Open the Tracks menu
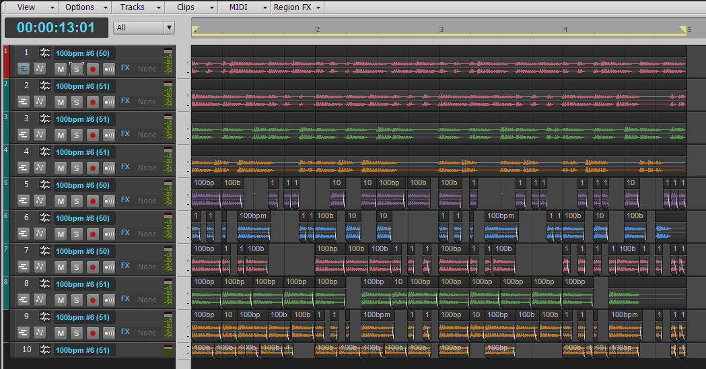 [x=137, y=7]
